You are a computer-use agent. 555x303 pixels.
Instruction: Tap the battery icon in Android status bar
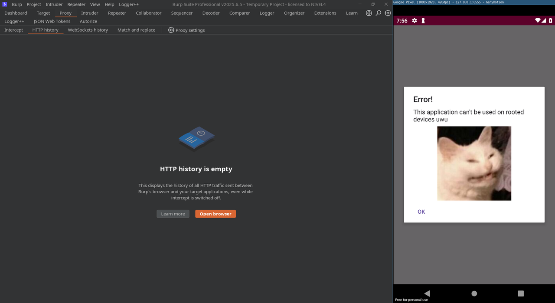[550, 20]
